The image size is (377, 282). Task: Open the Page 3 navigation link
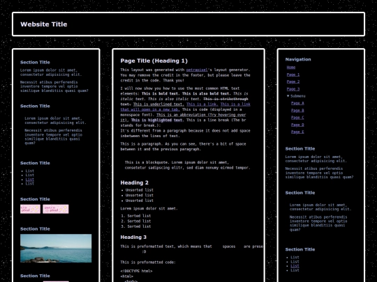coord(293,89)
